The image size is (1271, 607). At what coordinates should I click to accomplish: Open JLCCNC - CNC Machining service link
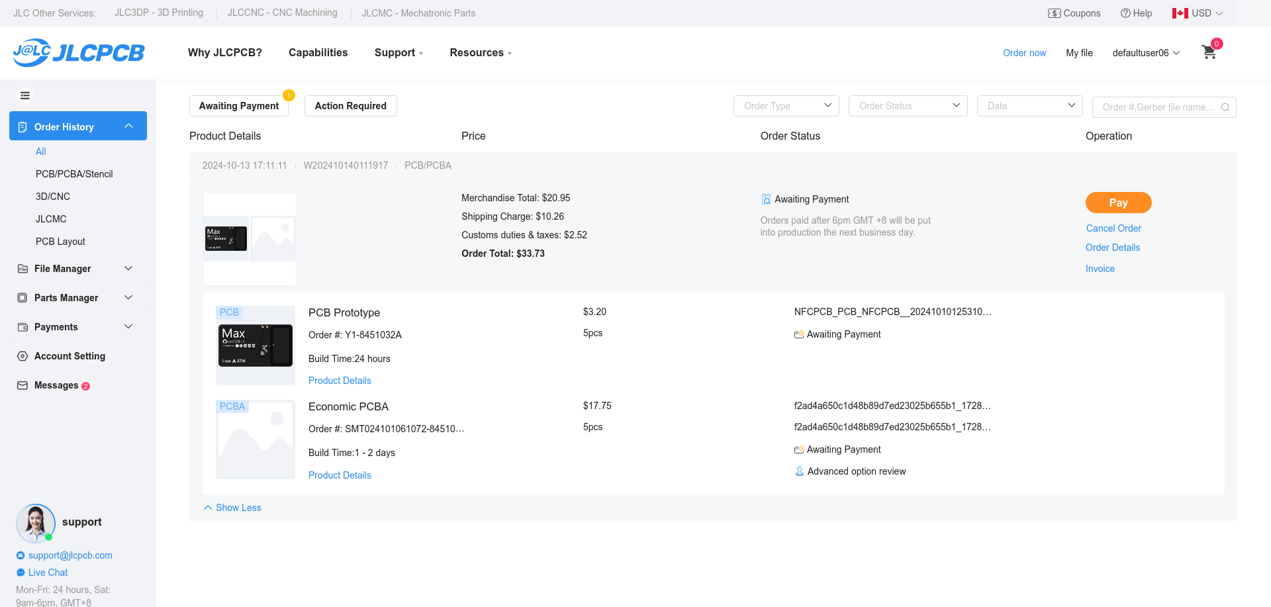(x=283, y=13)
